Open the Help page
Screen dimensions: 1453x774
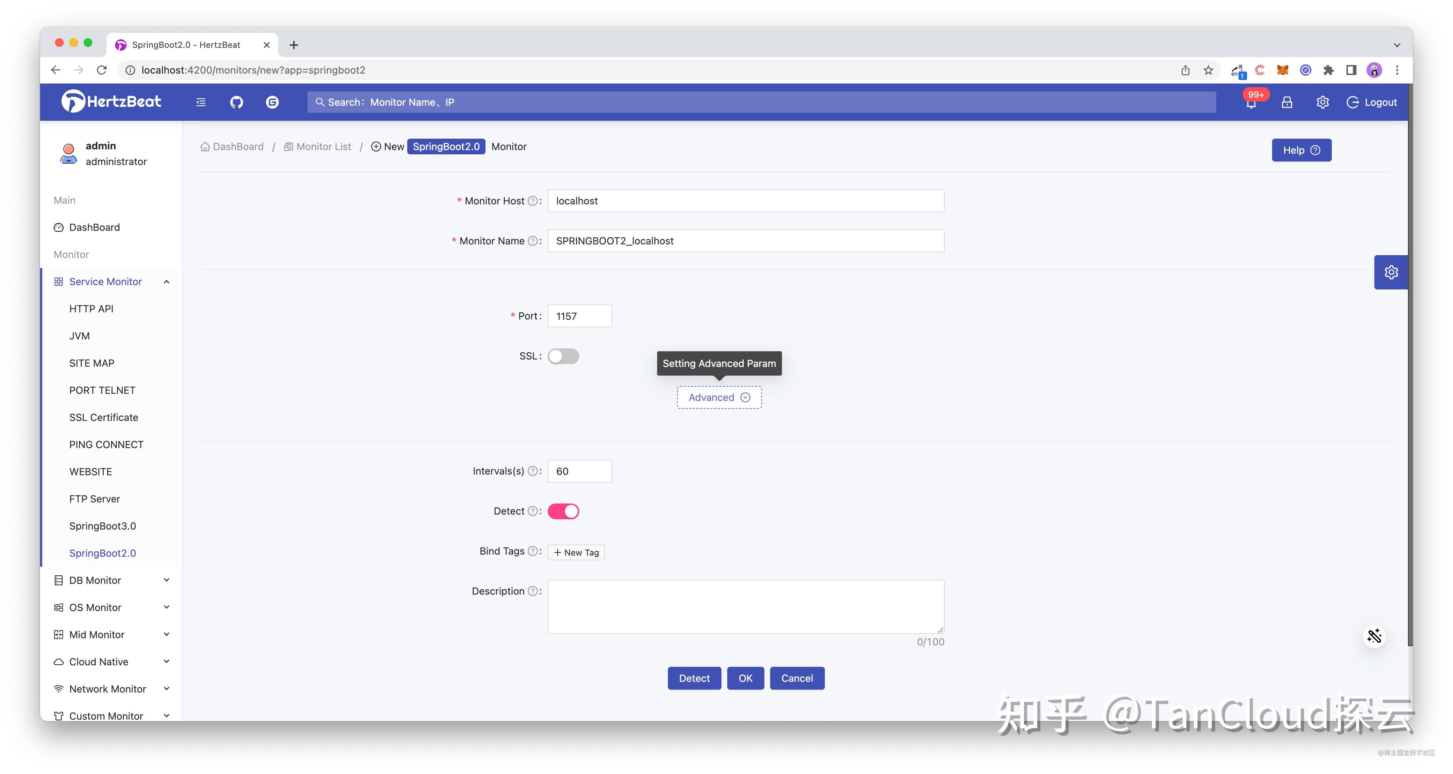[x=1301, y=149]
